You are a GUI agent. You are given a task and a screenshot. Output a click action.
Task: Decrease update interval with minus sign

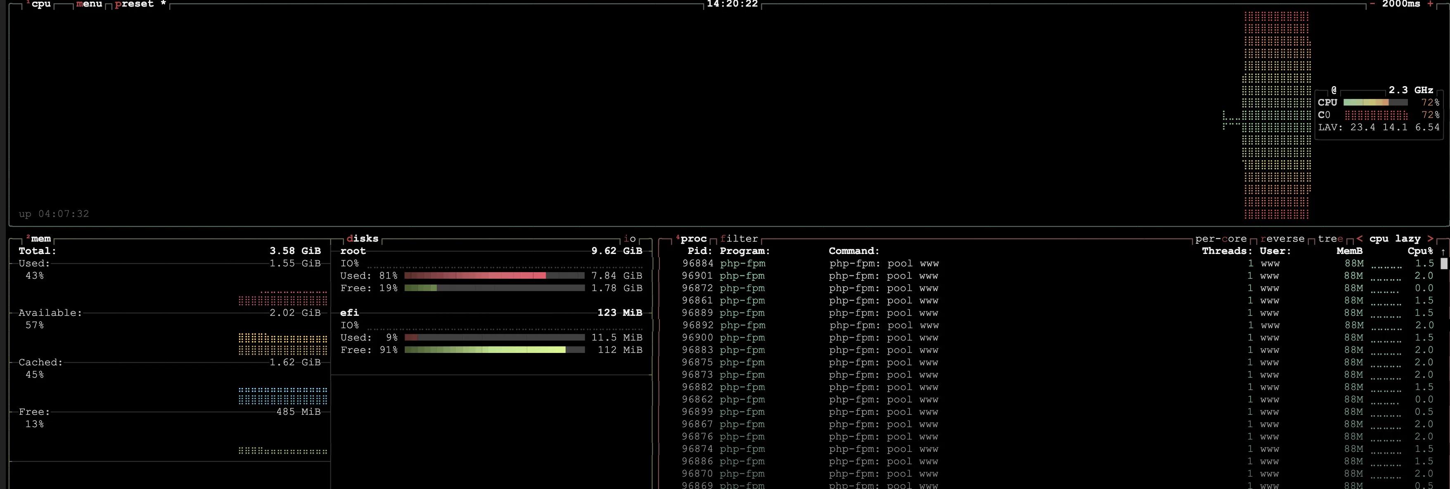click(x=1372, y=4)
